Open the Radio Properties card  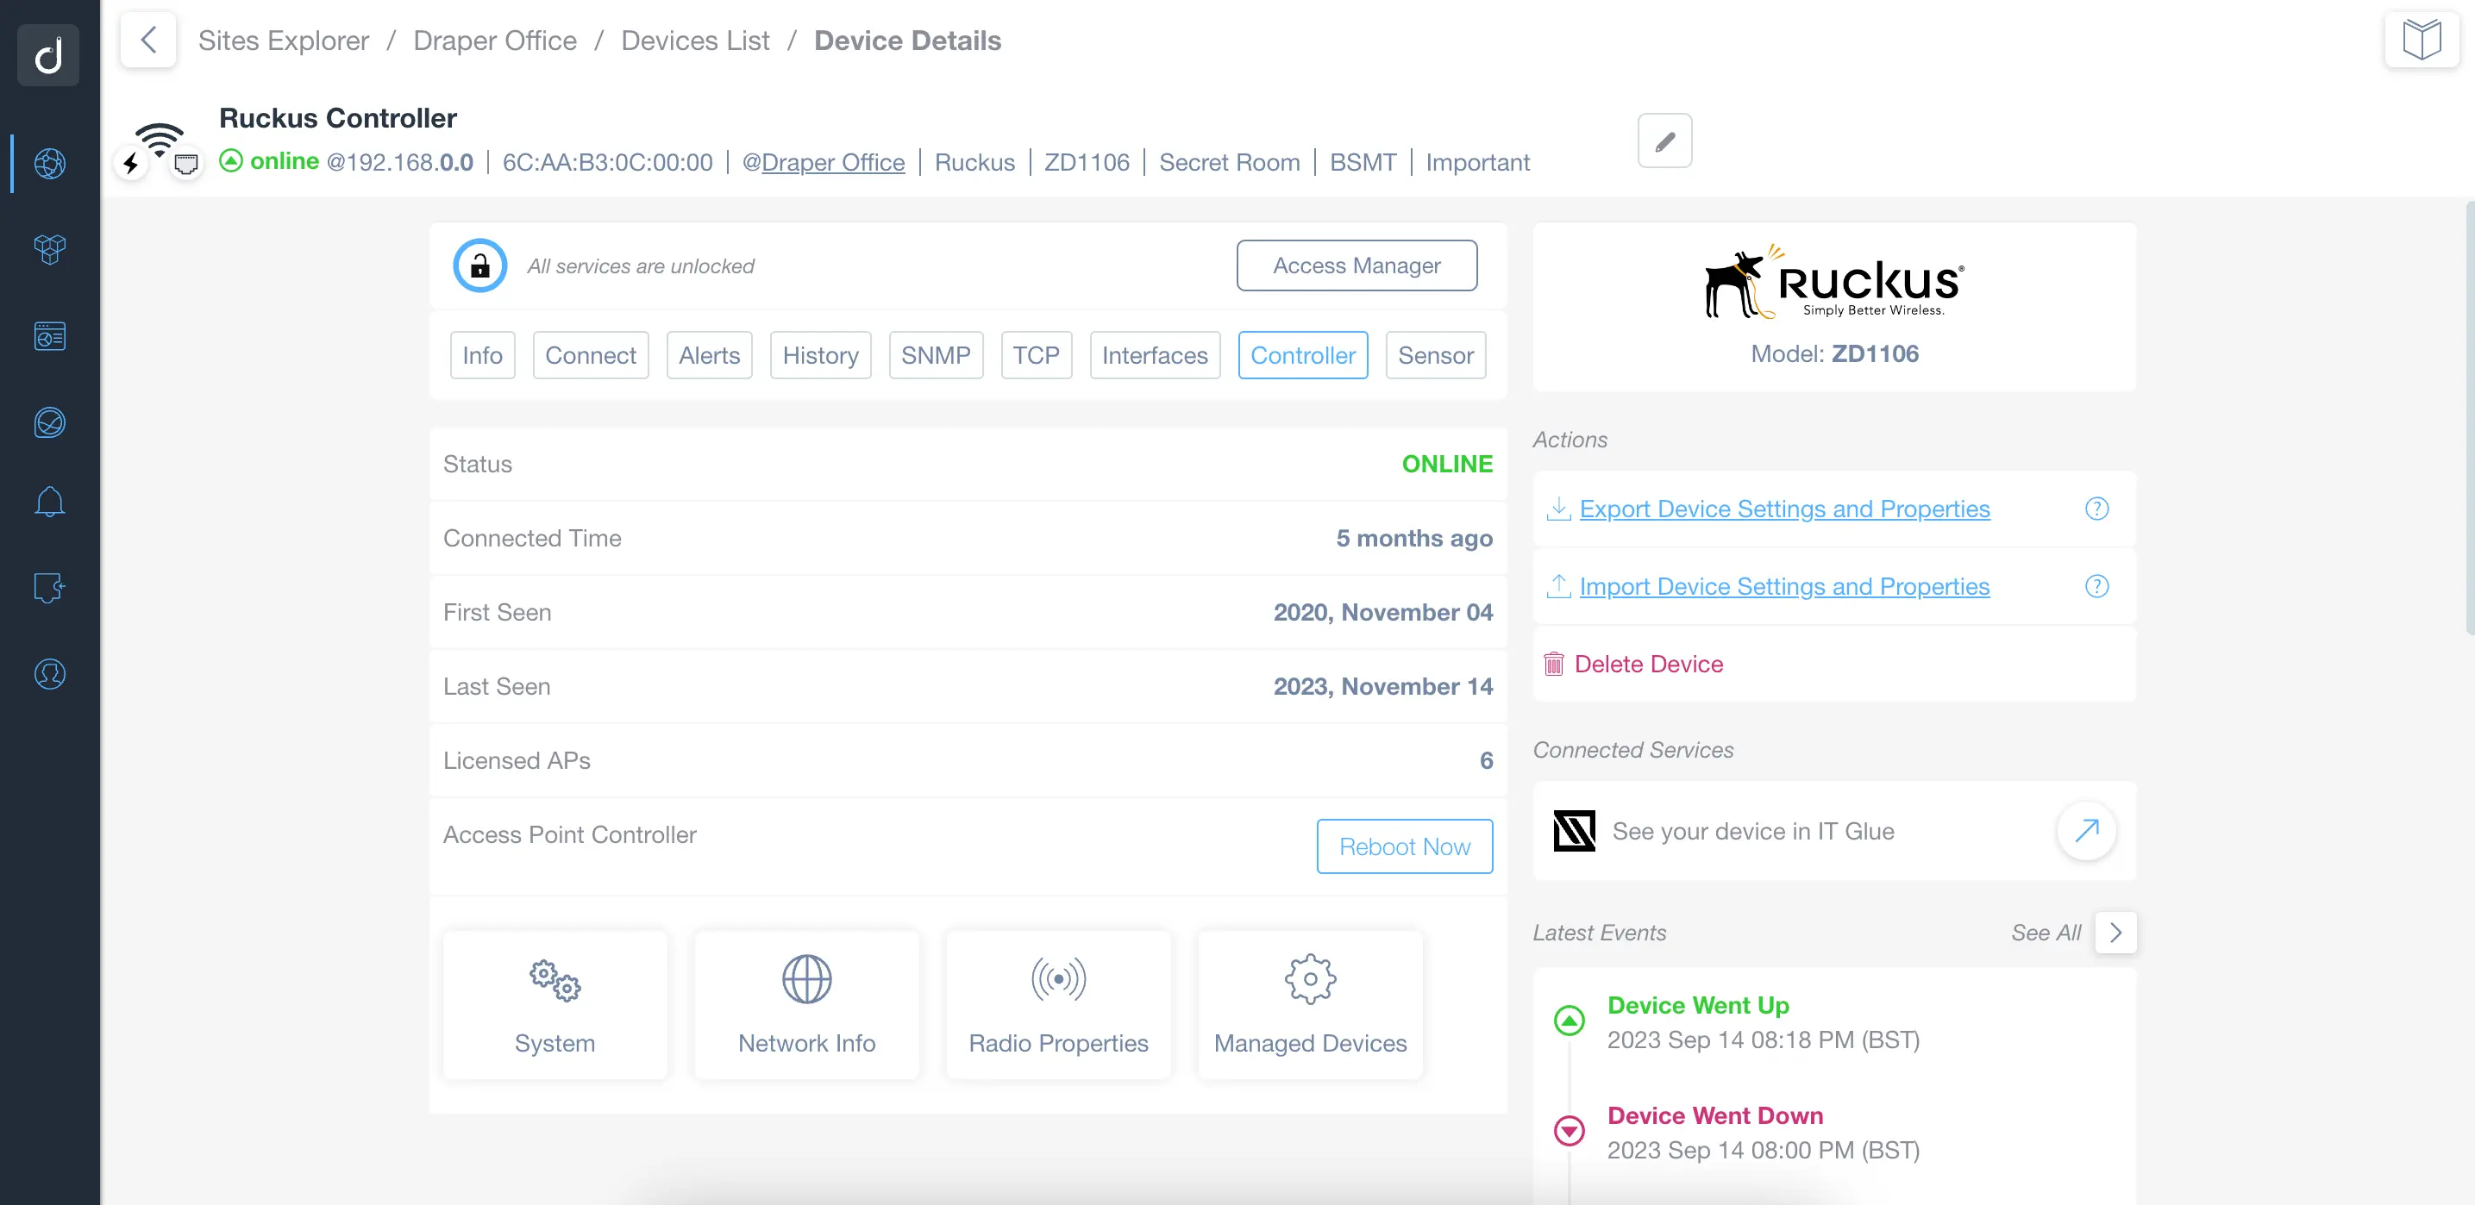click(x=1058, y=1005)
